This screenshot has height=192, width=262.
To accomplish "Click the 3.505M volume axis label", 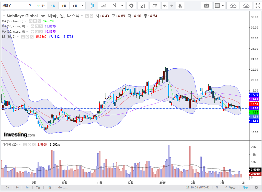I will tap(255, 170).
